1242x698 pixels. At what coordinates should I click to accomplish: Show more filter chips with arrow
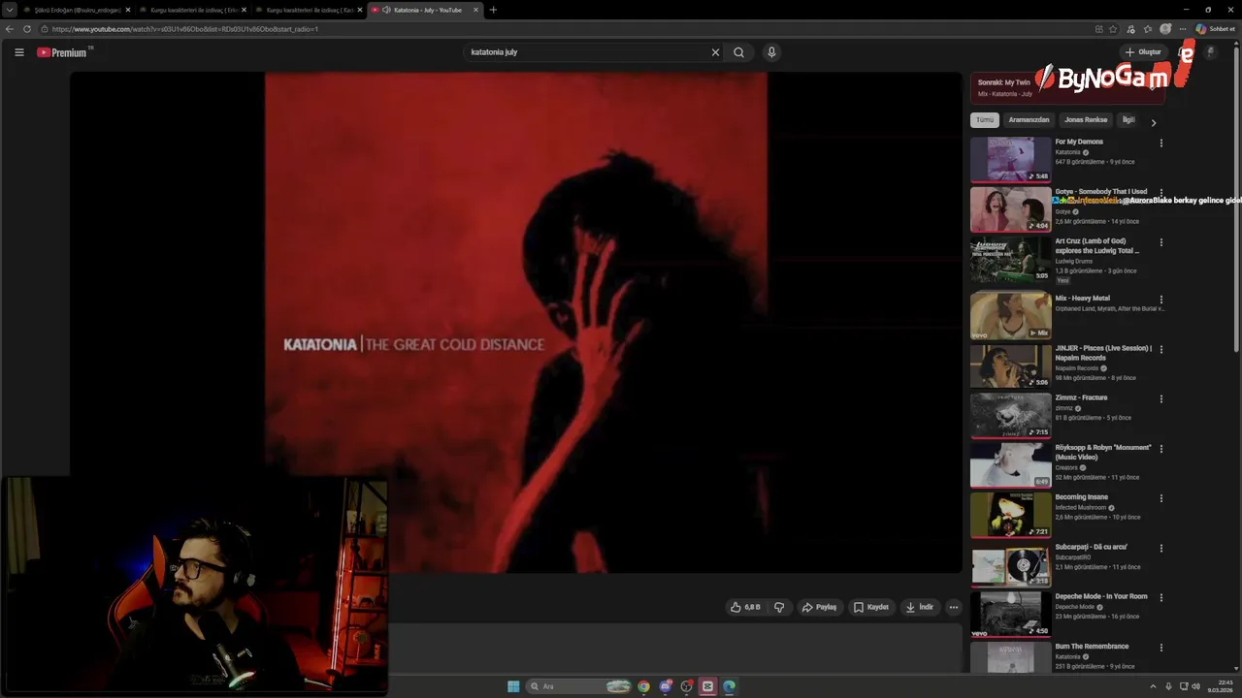click(1153, 122)
